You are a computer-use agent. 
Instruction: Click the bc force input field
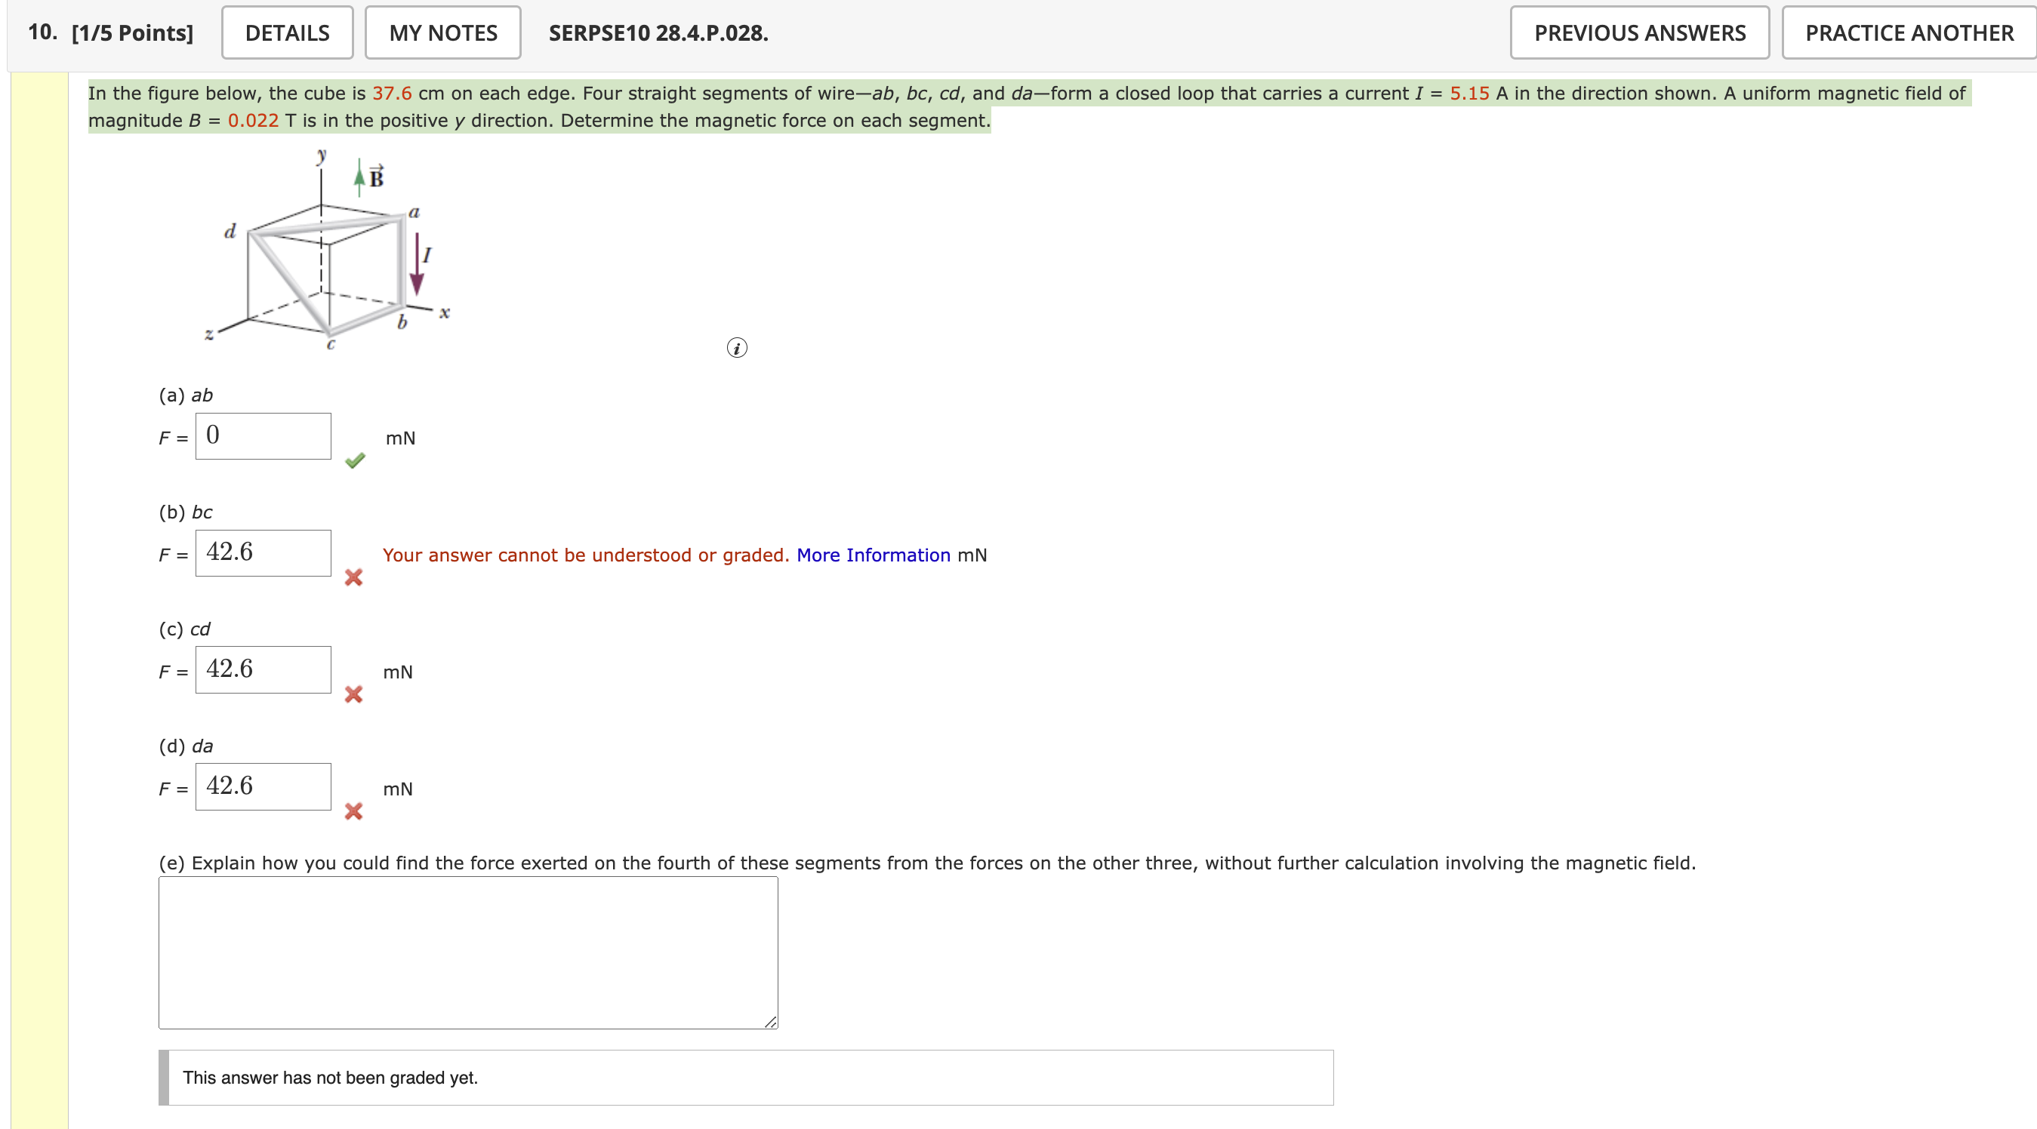point(263,552)
